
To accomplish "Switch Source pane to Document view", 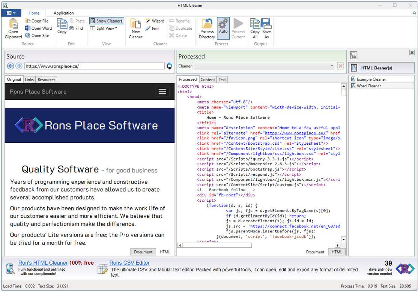I will tap(143, 252).
